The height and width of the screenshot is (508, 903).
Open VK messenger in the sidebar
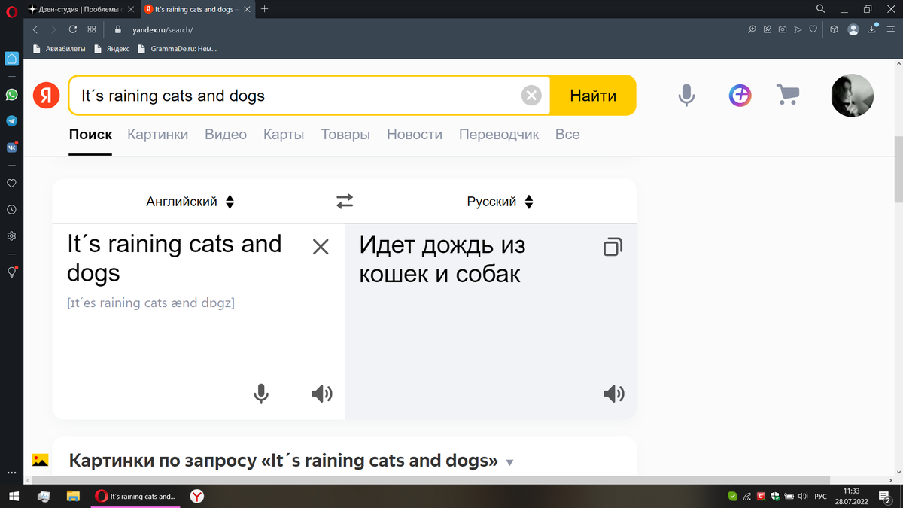[11, 146]
